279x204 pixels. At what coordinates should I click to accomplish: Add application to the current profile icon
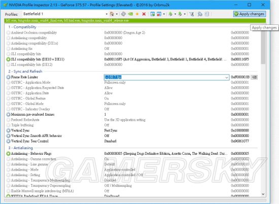(152, 14)
